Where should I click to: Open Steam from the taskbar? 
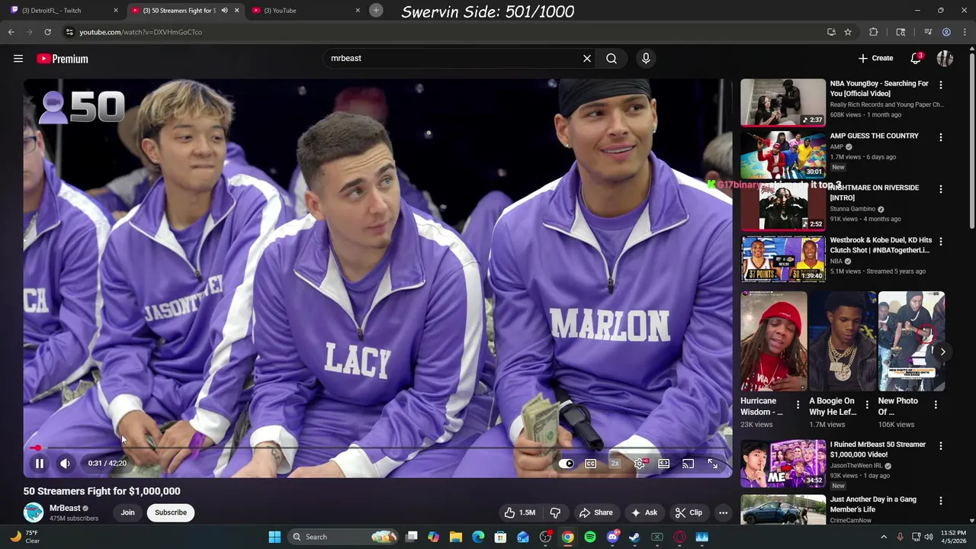click(x=634, y=537)
